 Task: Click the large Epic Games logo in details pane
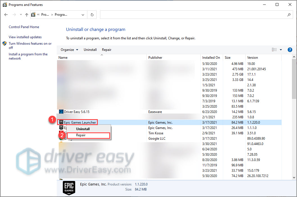pyautogui.click(x=69, y=188)
